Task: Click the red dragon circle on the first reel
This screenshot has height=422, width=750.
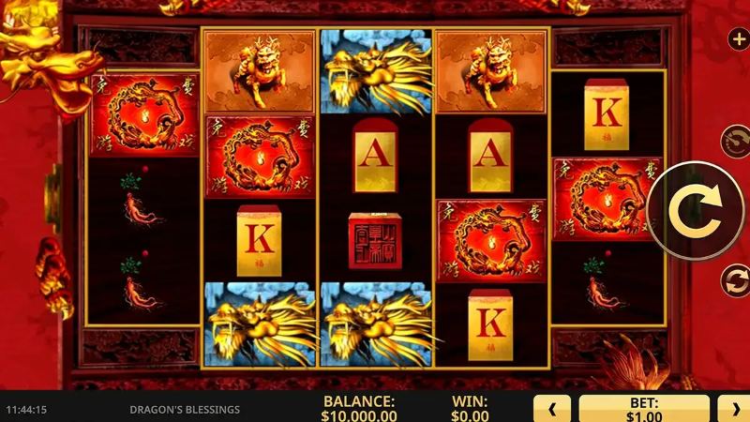Action: [144, 114]
